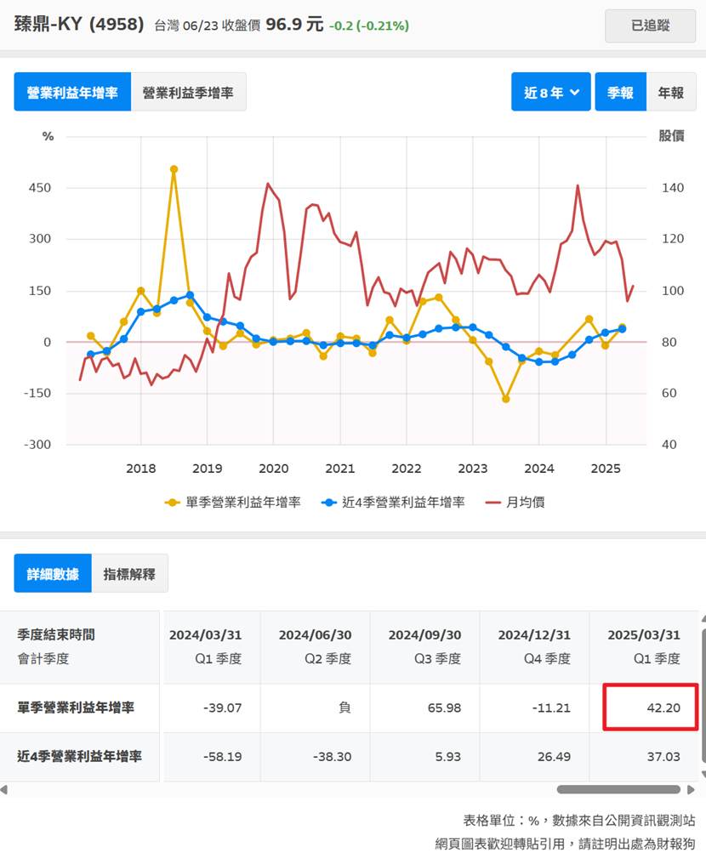This screenshot has height=864, width=706.
Task: Click right scroll arrow below table
Action: tap(690, 789)
